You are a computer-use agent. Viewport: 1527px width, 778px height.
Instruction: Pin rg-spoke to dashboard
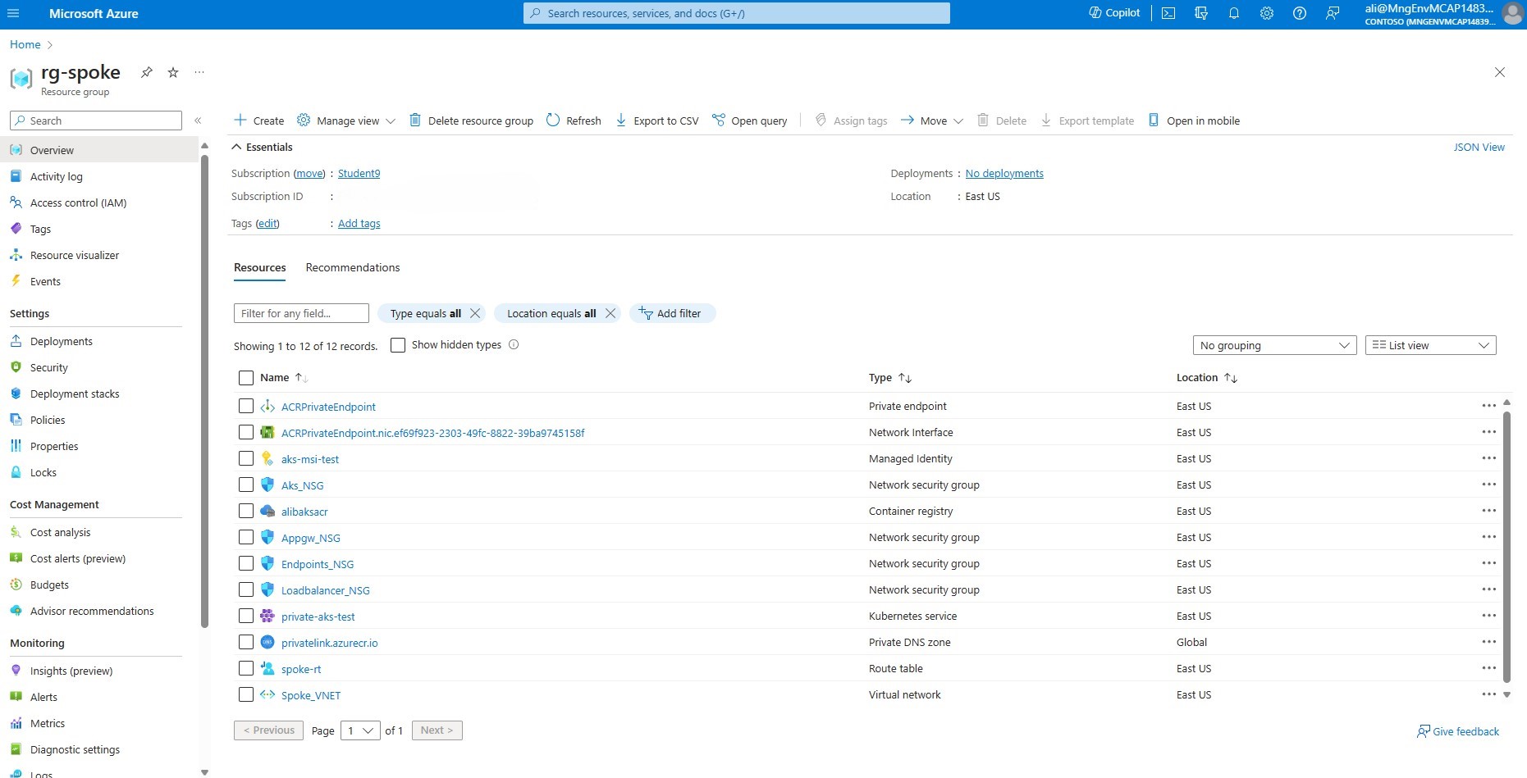[x=146, y=72]
